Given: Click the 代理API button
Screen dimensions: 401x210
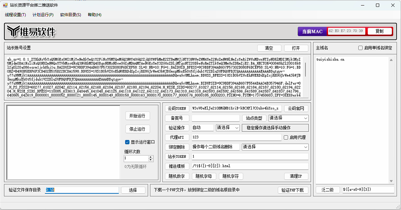Looking at the screenshot, I should (177, 137).
